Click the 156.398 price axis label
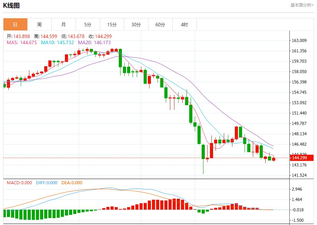Image resolution: width=317 pixels, height=225 pixels. pyautogui.click(x=299, y=82)
